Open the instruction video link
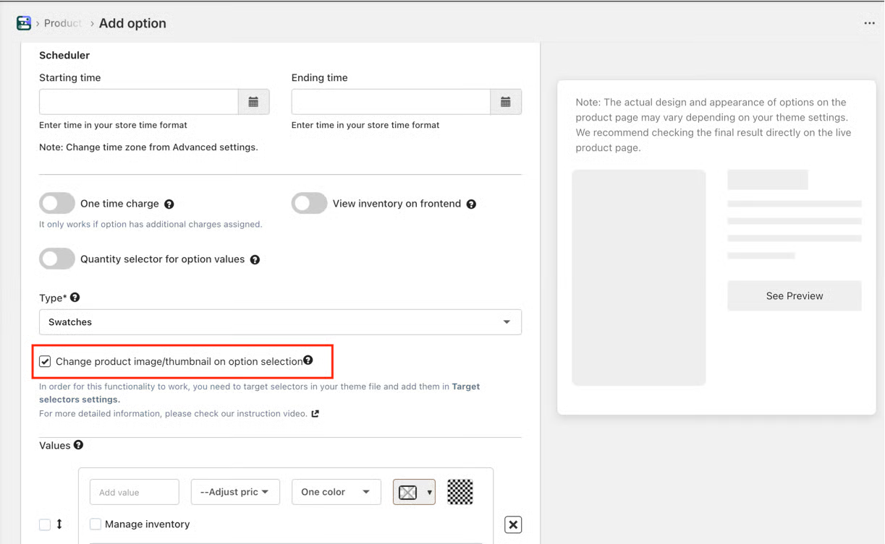 tap(173, 414)
